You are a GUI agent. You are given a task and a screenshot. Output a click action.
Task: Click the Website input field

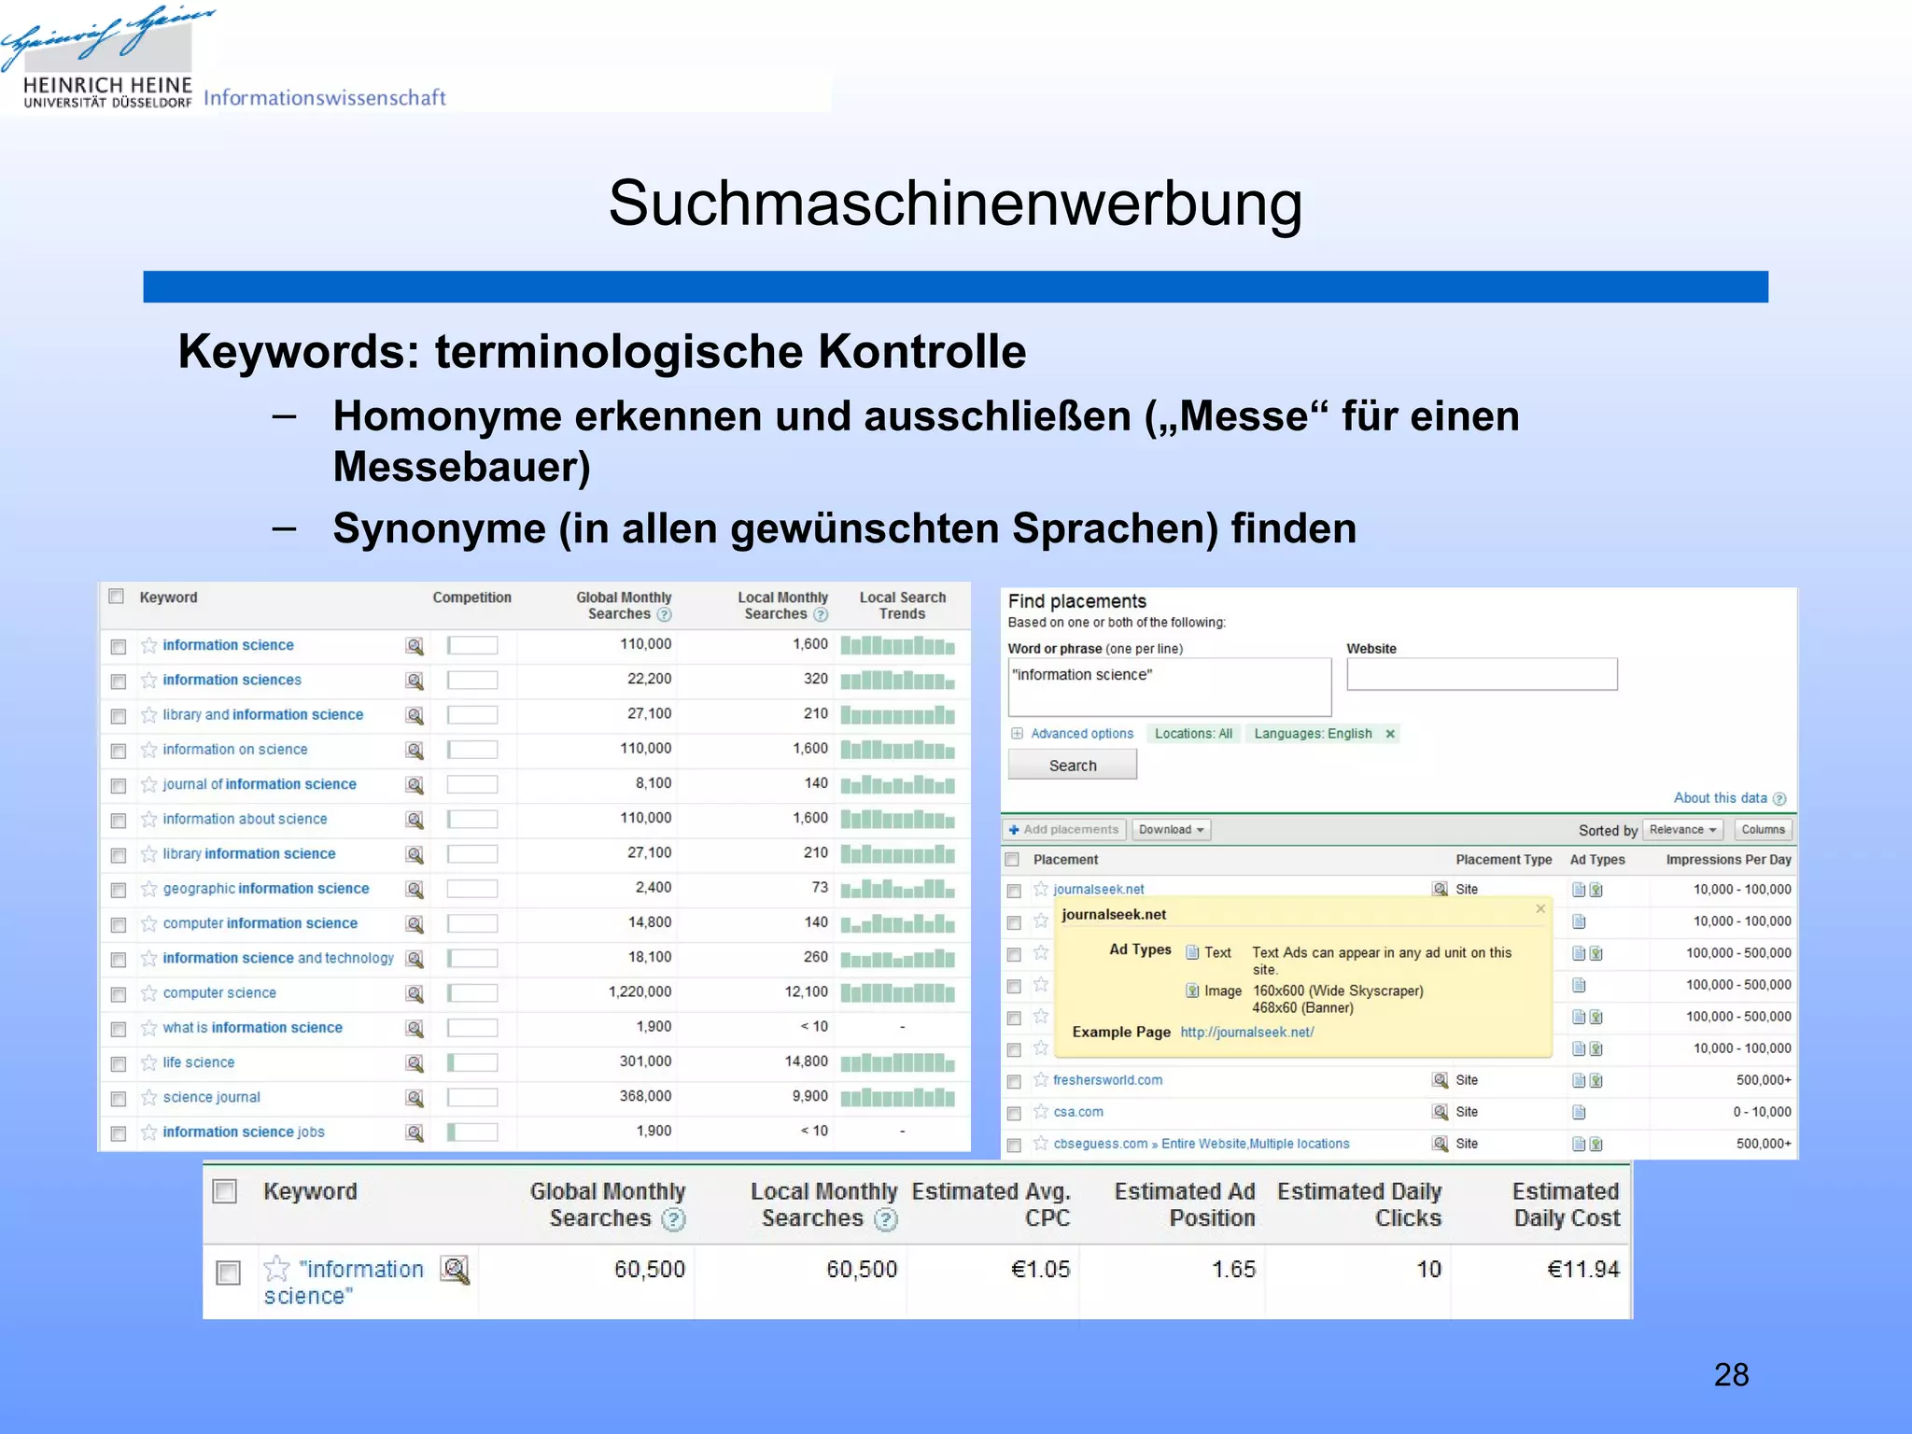coord(1482,674)
